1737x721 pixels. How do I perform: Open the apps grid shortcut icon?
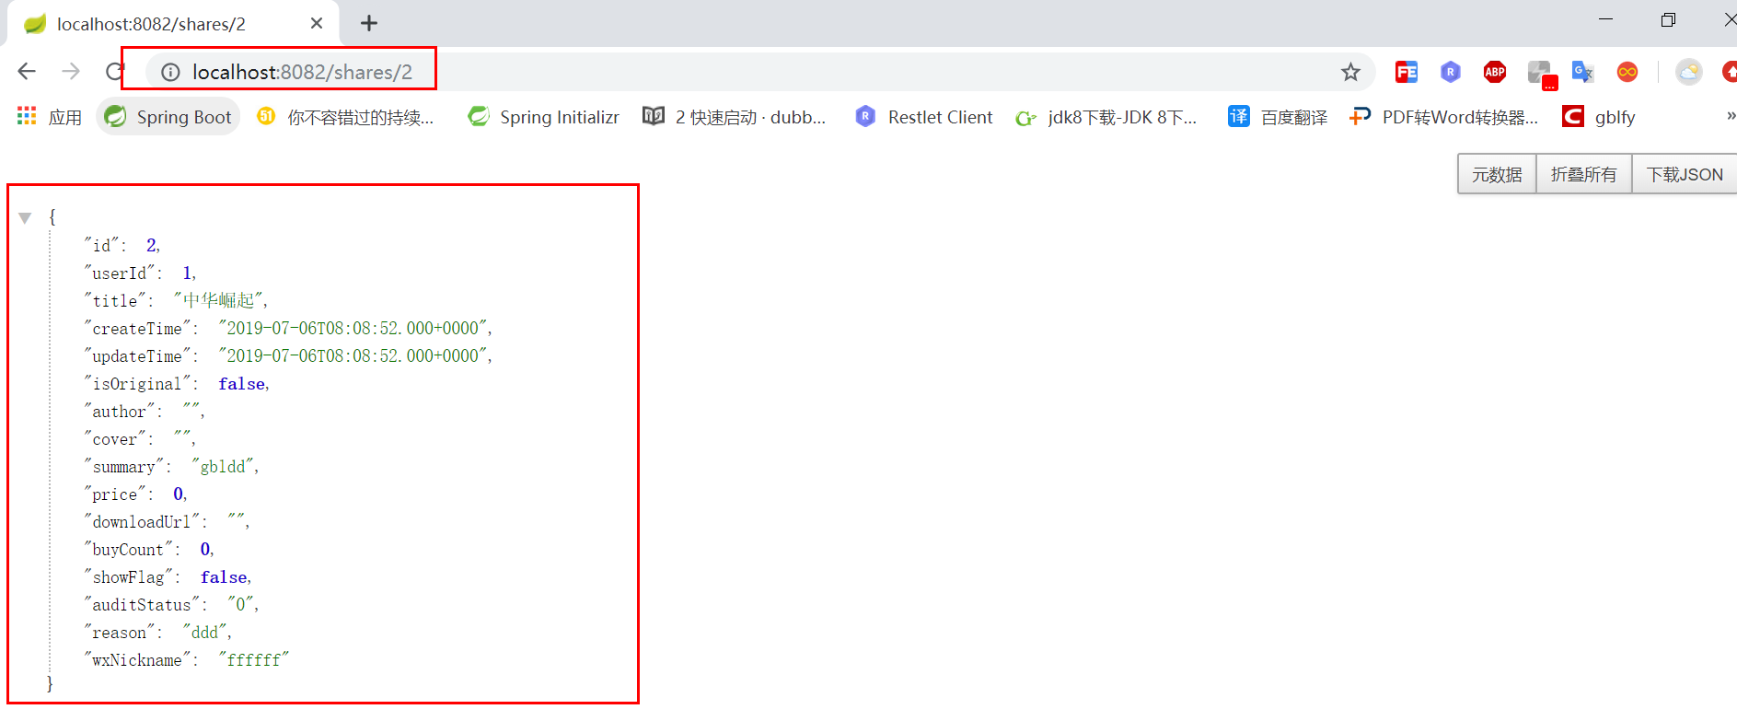pyautogui.click(x=27, y=116)
